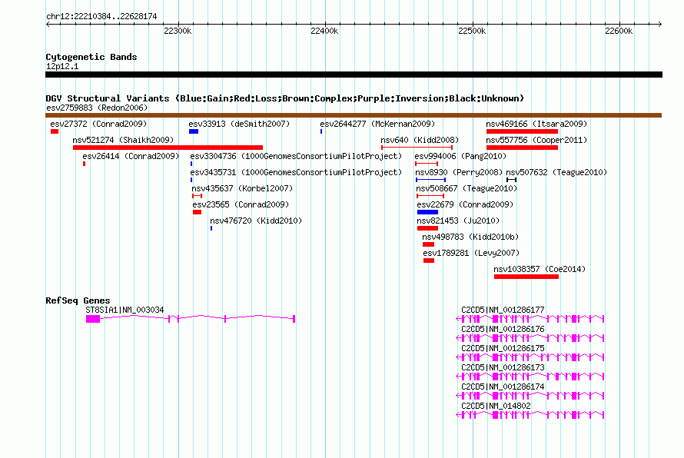Viewport: 684px width, 458px height.
Task: Click nsv557756 (Cooper2011) loss bar
Action: pos(522,148)
